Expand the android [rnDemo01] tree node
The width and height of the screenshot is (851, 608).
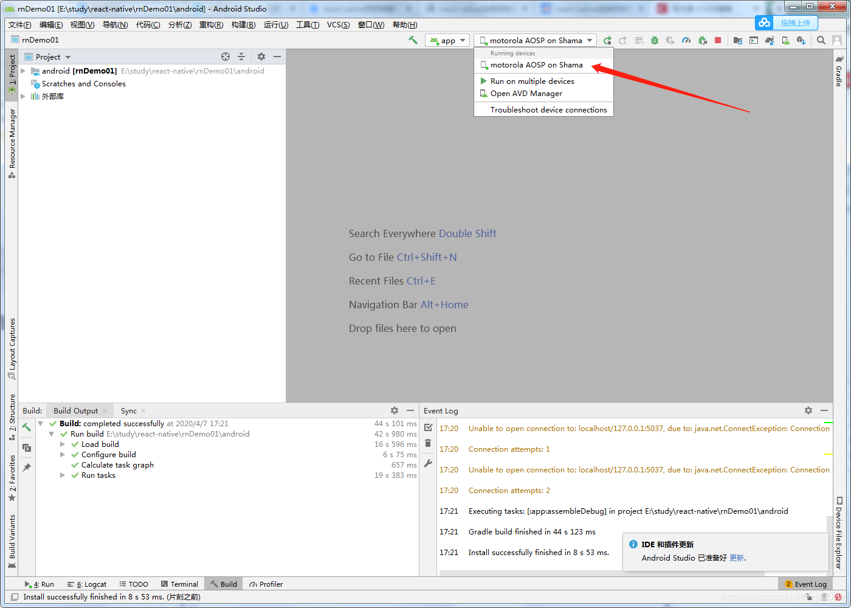pyautogui.click(x=23, y=71)
